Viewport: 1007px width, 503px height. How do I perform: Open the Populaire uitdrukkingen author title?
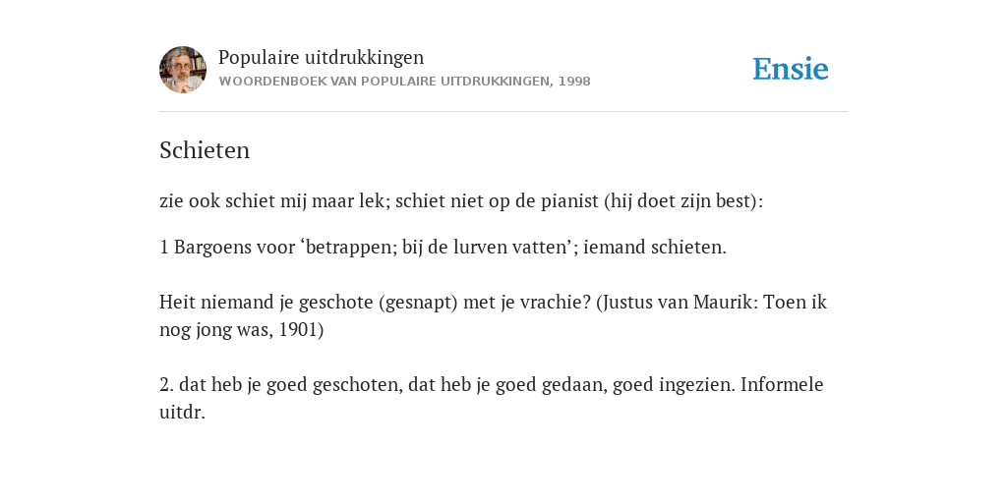point(322,57)
